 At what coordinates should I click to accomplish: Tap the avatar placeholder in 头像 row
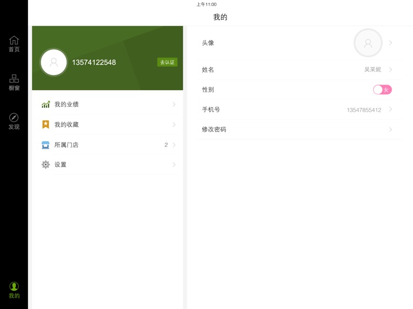click(x=368, y=43)
